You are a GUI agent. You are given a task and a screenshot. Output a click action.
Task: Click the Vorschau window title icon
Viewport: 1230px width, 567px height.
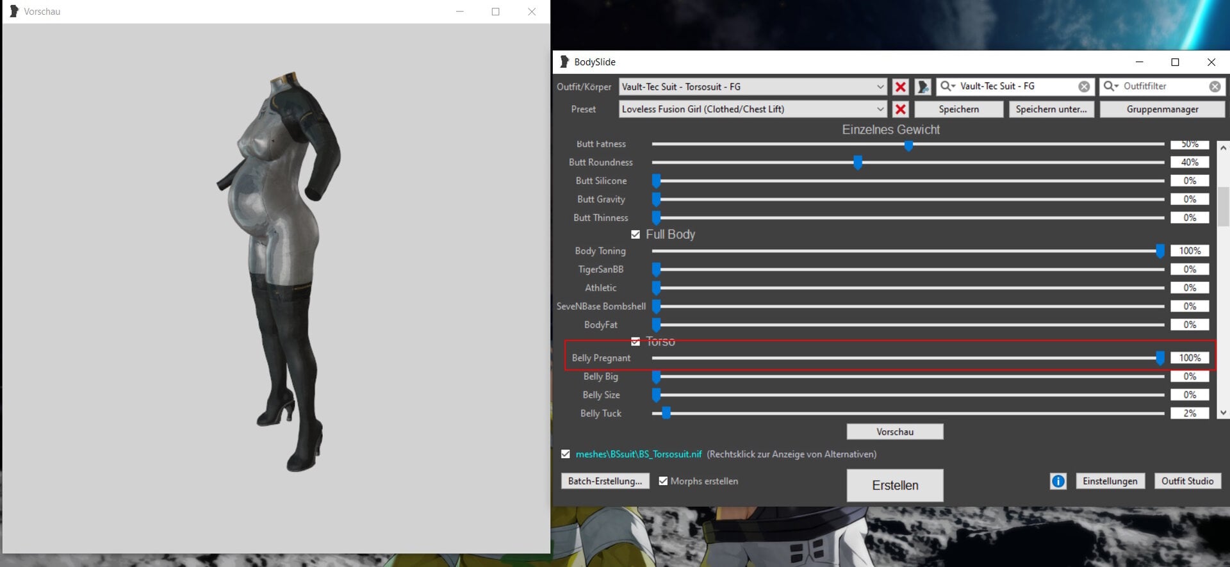(14, 12)
